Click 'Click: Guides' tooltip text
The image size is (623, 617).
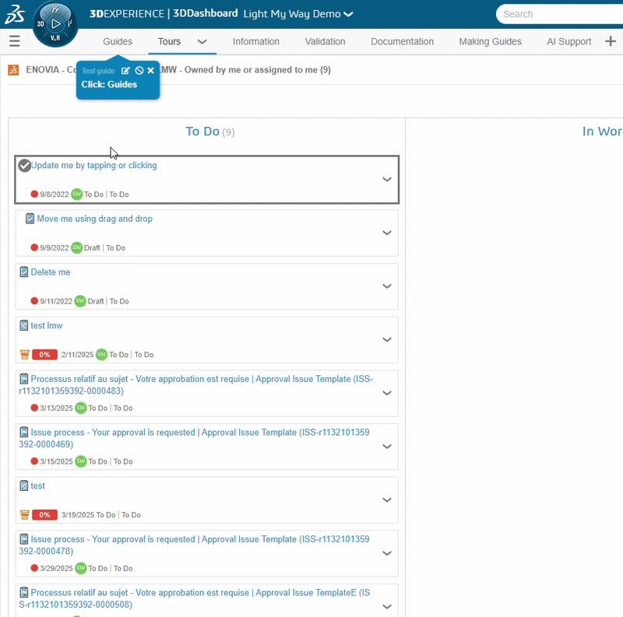click(x=109, y=84)
